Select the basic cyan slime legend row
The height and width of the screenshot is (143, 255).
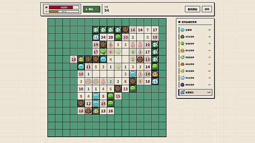(195, 30)
